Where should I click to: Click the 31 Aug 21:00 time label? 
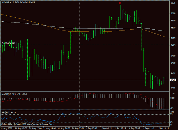pos(64,128)
